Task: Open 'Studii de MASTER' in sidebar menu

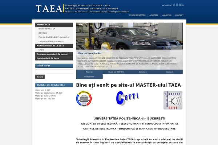Action: pos(47,29)
